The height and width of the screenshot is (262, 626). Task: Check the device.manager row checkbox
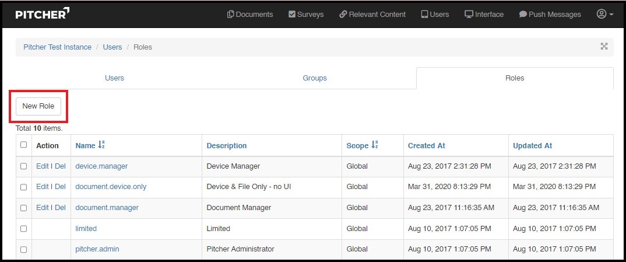tap(24, 166)
